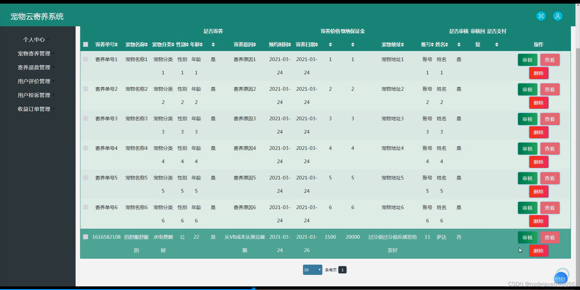The image size is (580, 290).
Task: Click cell text 20000
Action: (x=353, y=237)
